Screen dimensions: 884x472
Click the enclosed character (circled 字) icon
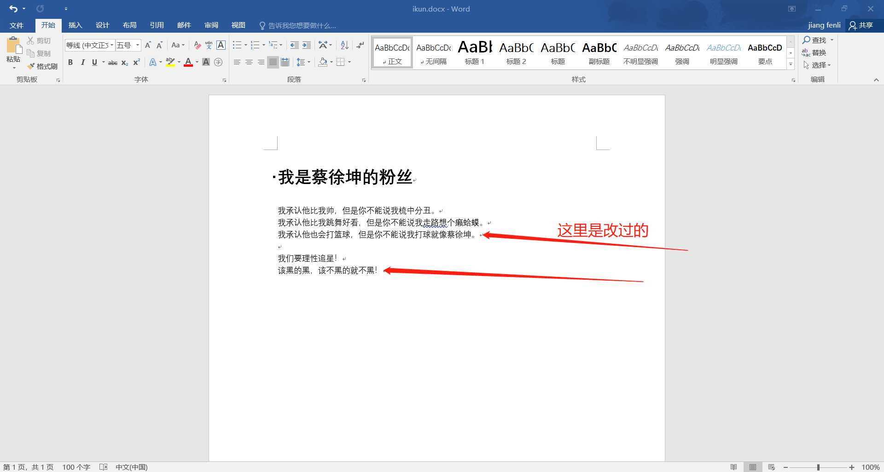(218, 62)
